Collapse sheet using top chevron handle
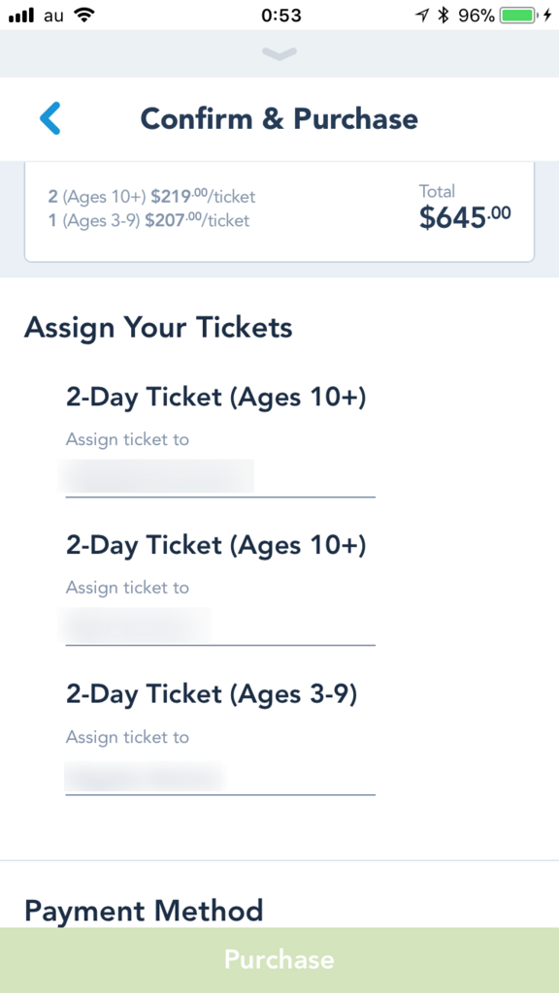This screenshot has height=993, width=559. [x=279, y=54]
